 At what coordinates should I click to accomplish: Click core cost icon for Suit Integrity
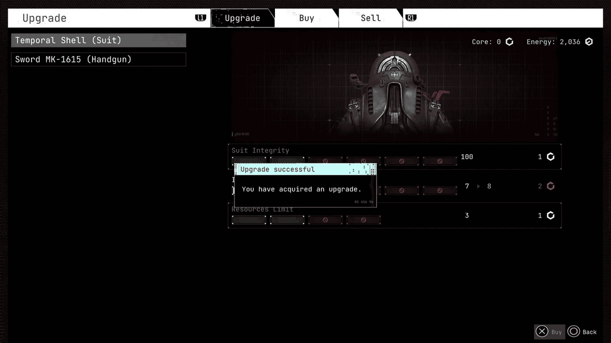pyautogui.click(x=550, y=157)
